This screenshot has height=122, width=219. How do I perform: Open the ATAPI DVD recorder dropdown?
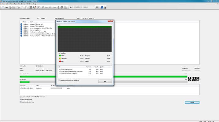pyautogui.click(x=82, y=7)
